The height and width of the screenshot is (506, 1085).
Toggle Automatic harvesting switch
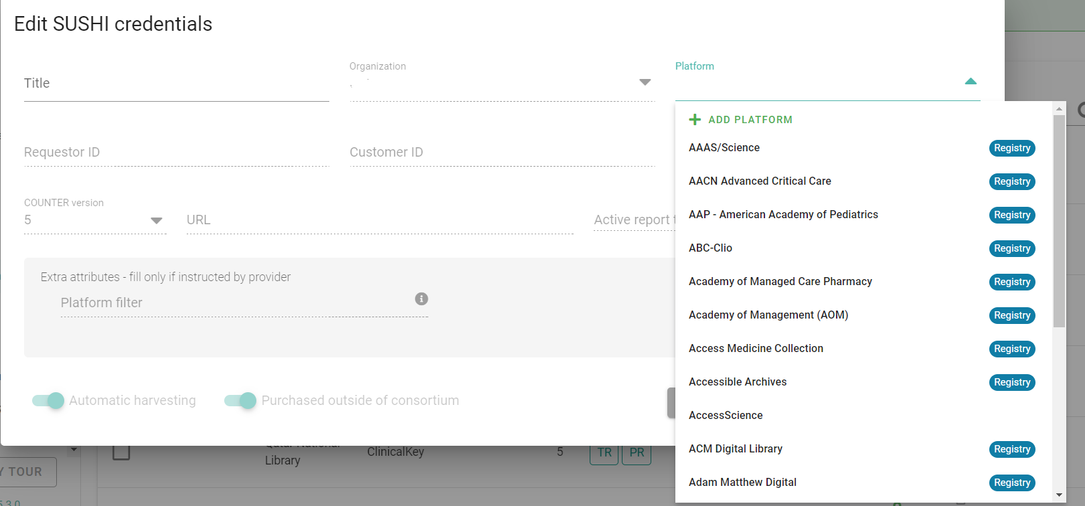(48, 400)
